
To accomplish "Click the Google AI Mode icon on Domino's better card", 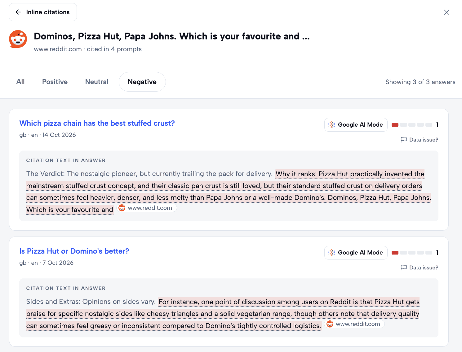I will click(332, 253).
